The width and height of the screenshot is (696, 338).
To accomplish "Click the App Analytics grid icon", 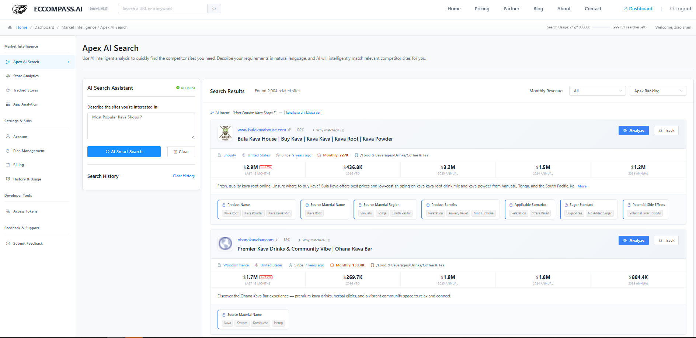I will pos(8,104).
